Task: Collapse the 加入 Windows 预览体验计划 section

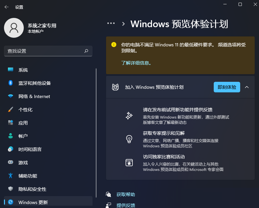Action: [x=246, y=87]
